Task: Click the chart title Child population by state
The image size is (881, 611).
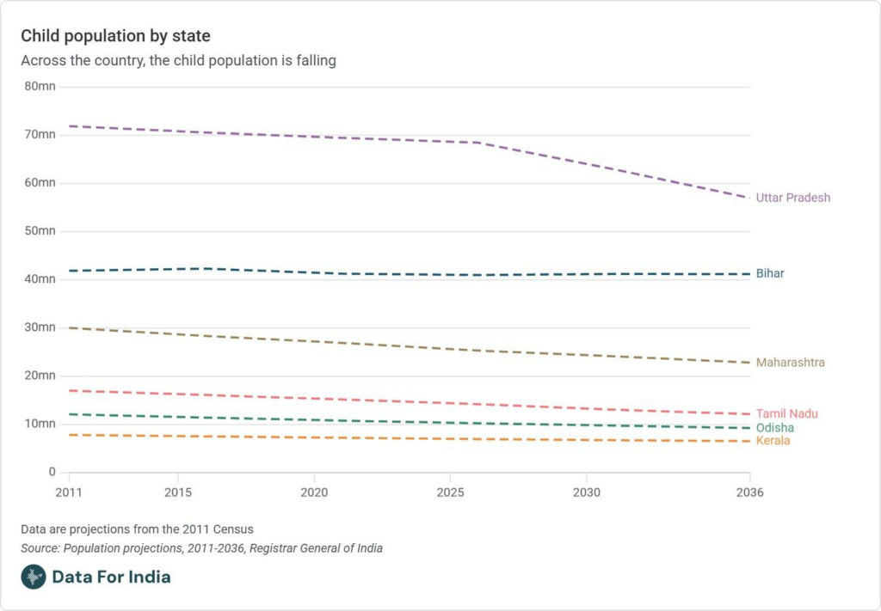Action: point(115,36)
